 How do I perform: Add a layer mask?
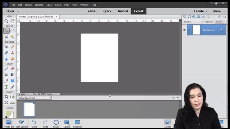(199, 17)
